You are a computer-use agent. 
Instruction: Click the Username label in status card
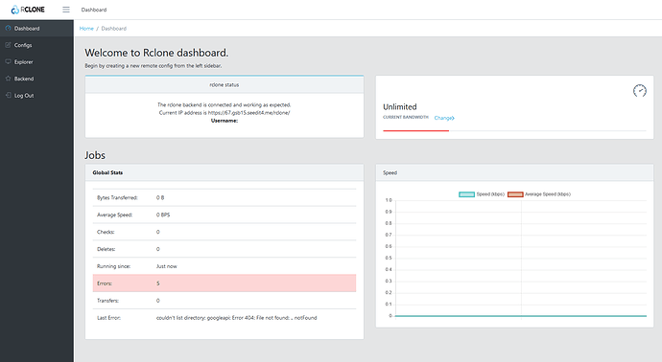[x=225, y=121]
